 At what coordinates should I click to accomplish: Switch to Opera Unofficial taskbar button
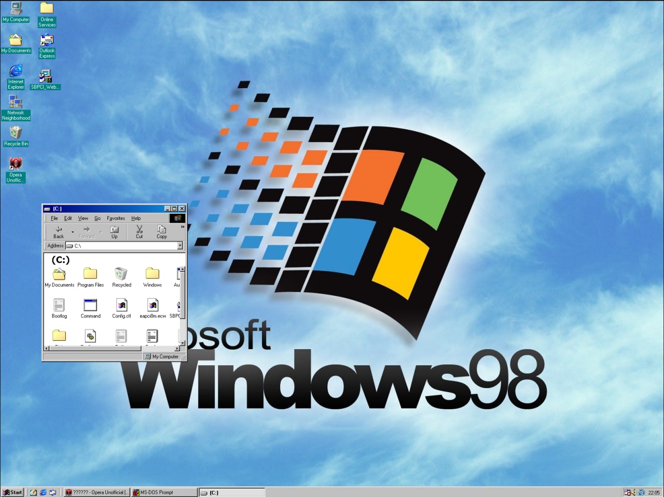[96, 492]
